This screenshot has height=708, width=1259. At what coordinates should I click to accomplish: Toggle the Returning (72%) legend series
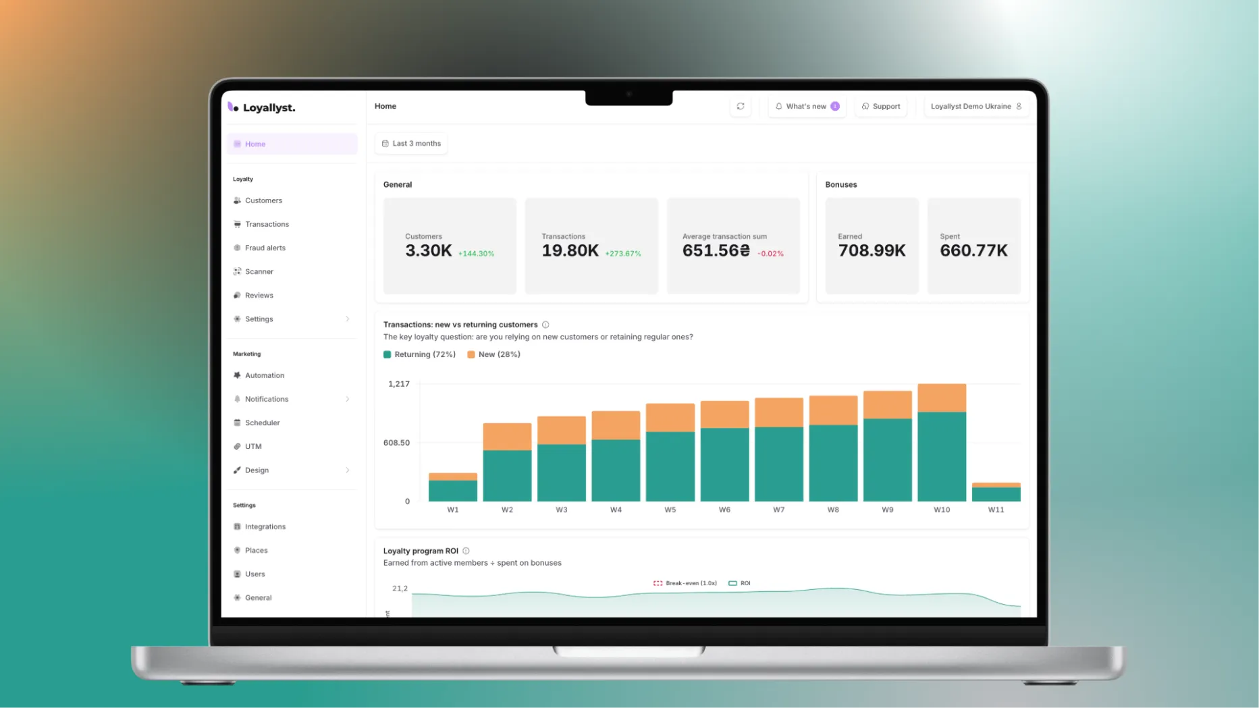(x=419, y=354)
